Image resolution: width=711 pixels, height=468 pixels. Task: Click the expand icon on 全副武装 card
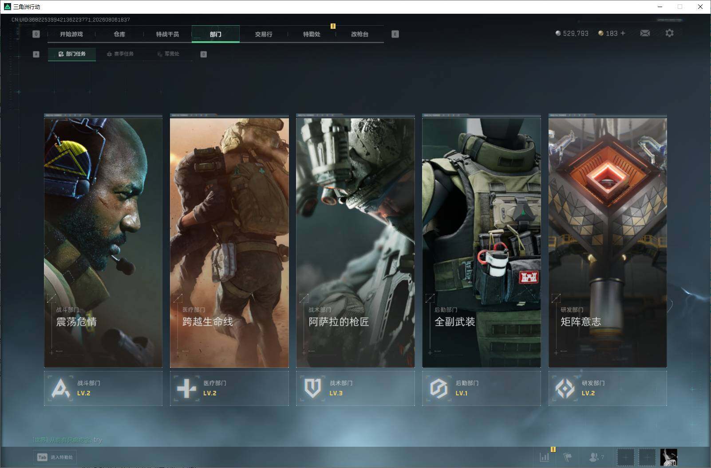pos(430,298)
